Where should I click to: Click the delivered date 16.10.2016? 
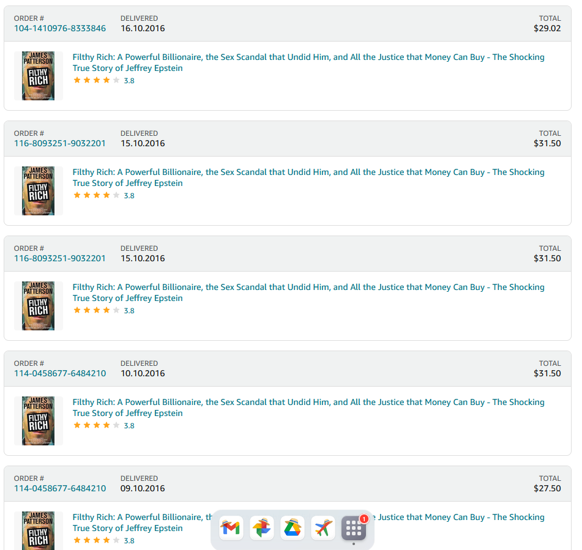[143, 28]
